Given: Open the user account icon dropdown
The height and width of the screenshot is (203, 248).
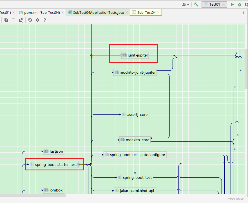Looking at the screenshot, I should tap(185, 4).
